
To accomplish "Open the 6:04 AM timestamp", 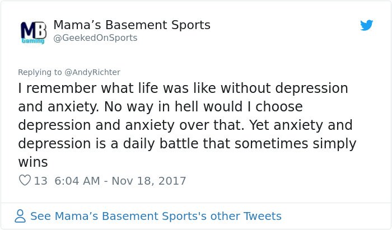I will (x=77, y=181).
